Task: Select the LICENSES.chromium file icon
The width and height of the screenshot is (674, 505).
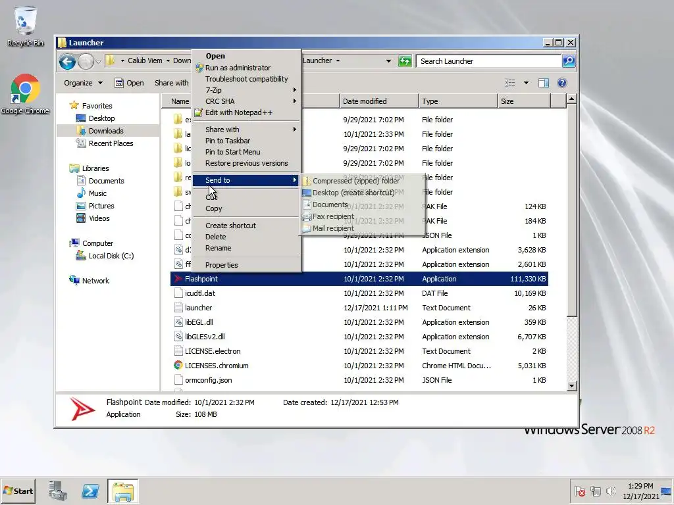Action: click(178, 366)
